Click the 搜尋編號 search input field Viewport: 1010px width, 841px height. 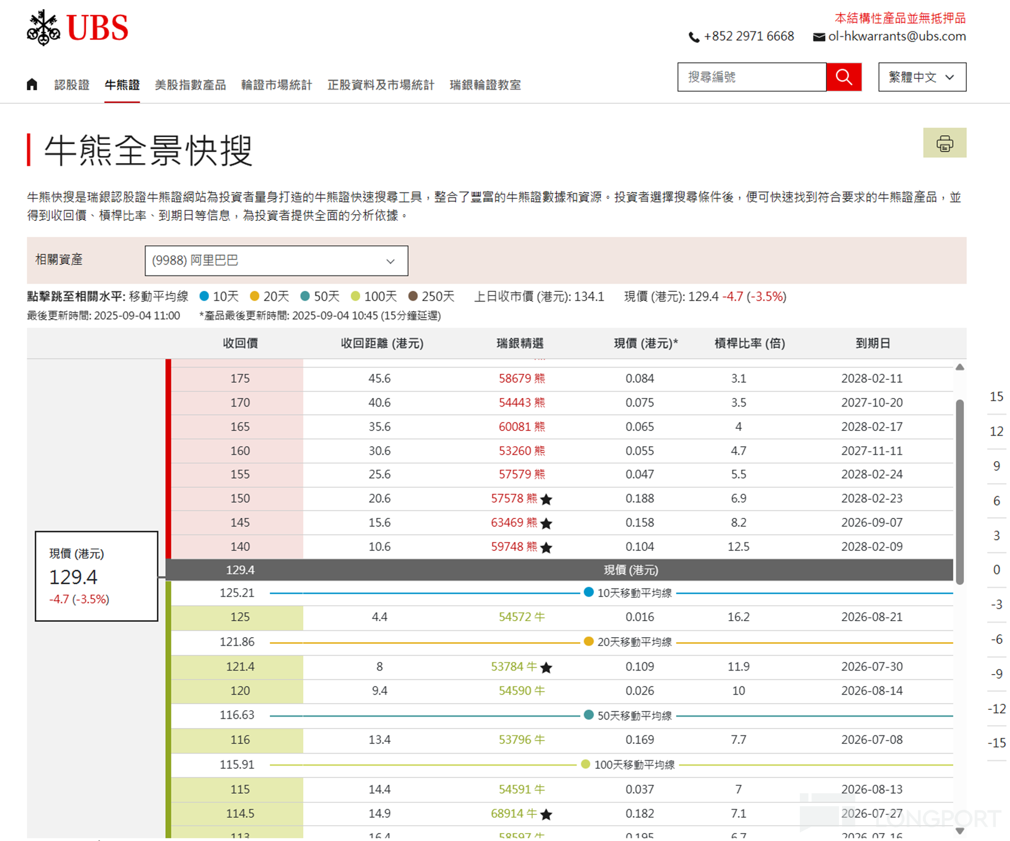[752, 77]
